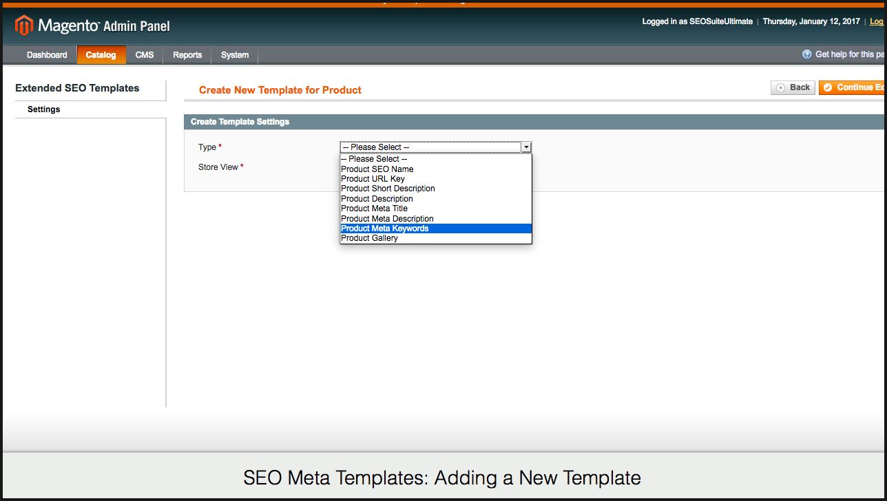
Task: Click the help question mark icon
Action: (807, 54)
